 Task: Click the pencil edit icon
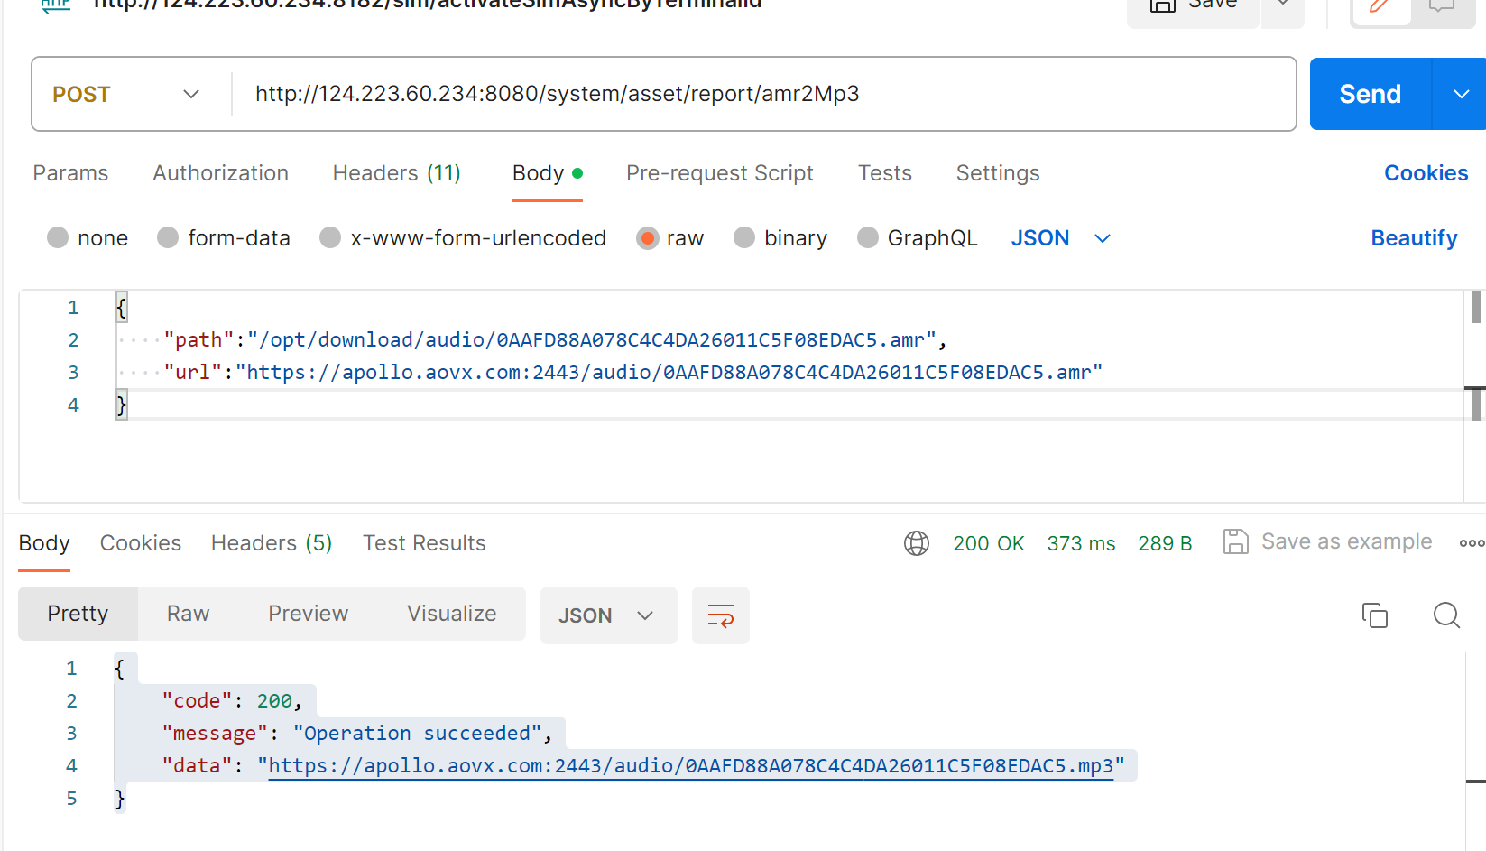click(1379, 7)
